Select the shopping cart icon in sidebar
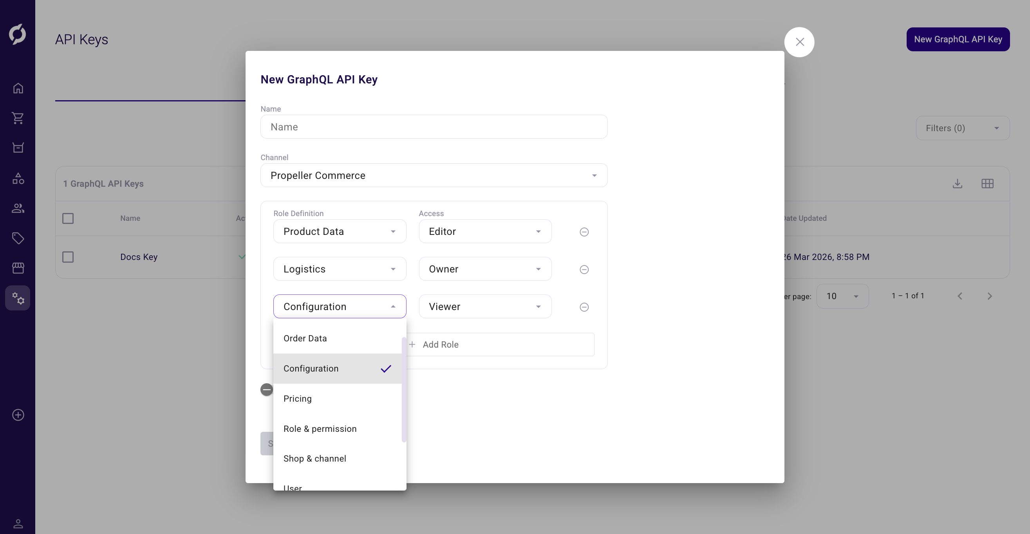Viewport: 1030px width, 534px height. click(18, 118)
